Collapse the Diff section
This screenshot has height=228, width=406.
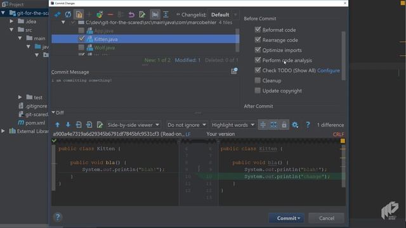(x=53, y=113)
